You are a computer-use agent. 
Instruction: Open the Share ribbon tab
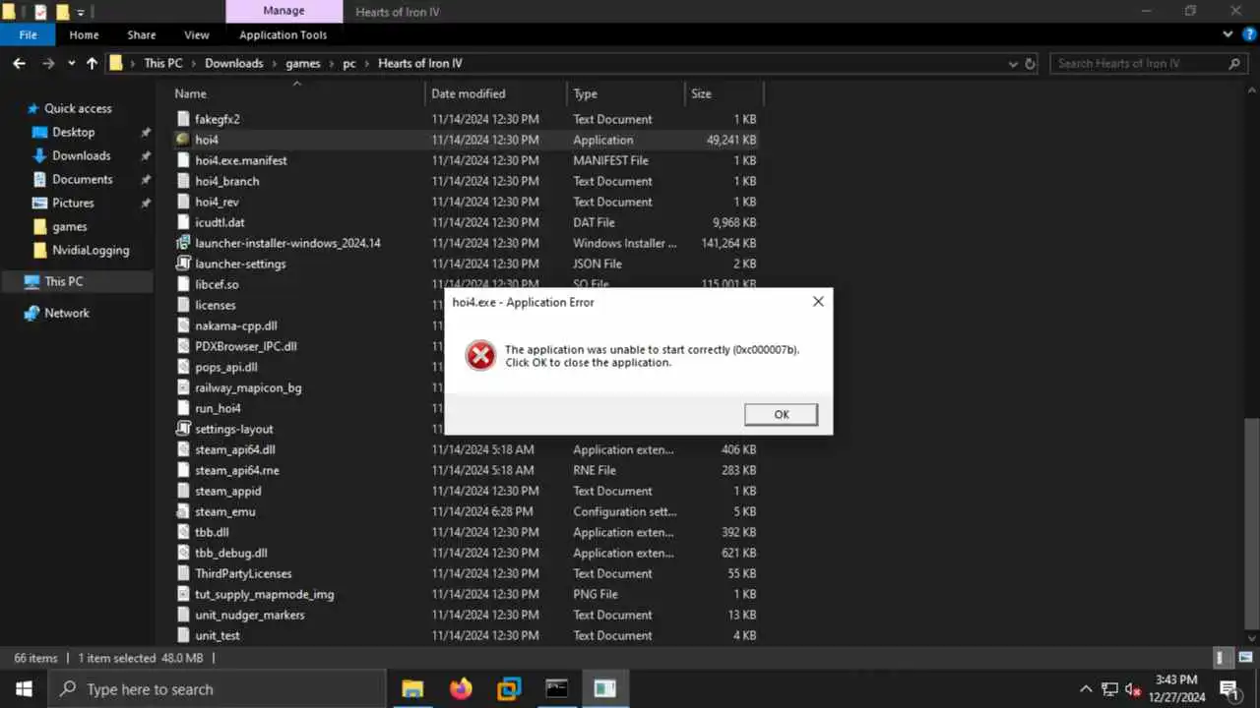click(142, 34)
